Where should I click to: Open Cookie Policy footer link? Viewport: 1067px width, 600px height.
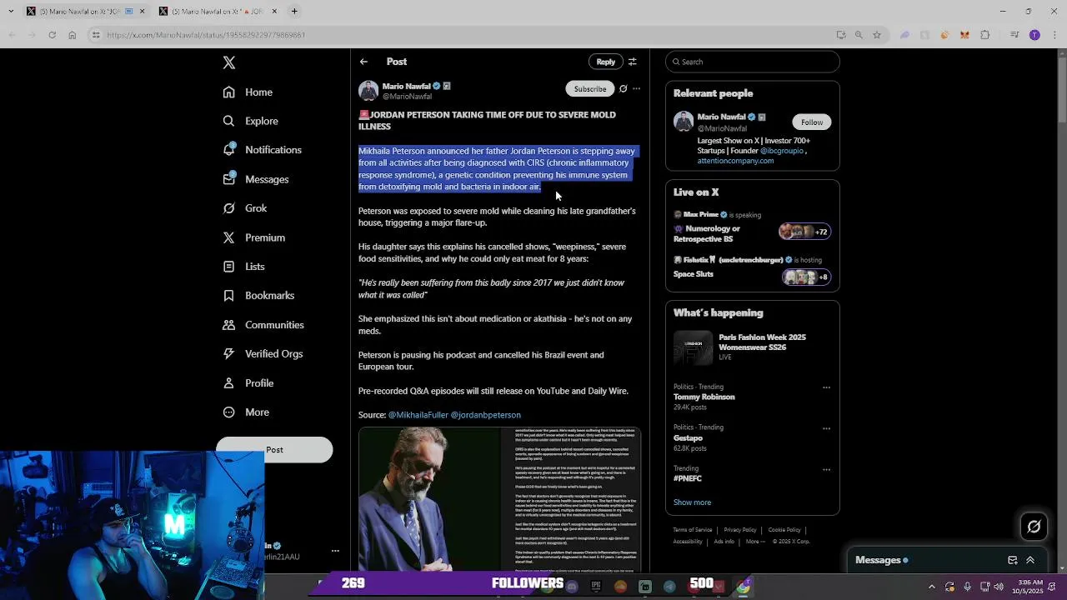784,530
